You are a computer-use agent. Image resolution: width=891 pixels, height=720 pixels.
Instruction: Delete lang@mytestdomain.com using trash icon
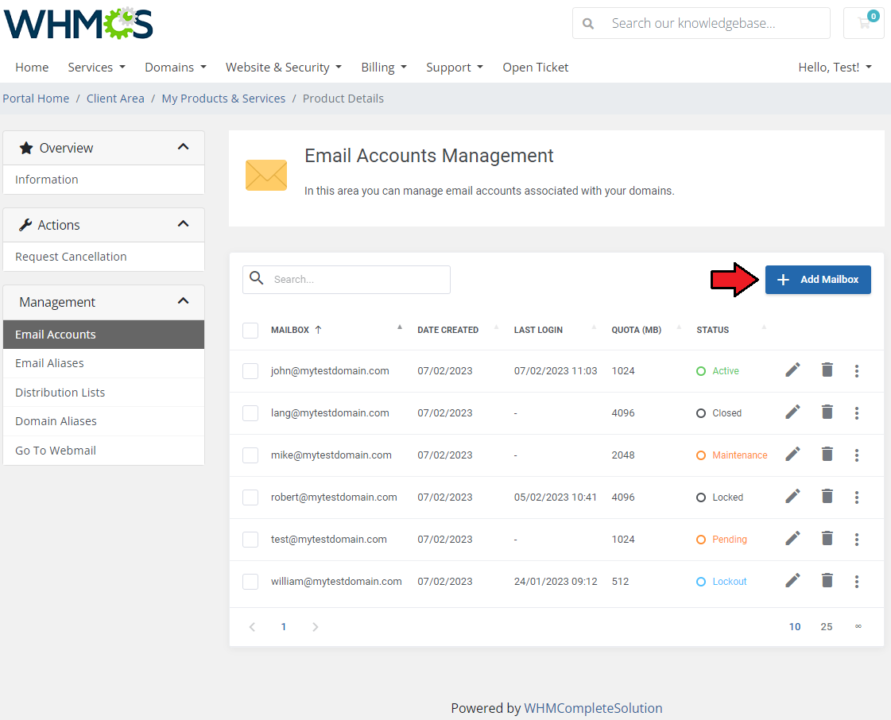point(827,412)
